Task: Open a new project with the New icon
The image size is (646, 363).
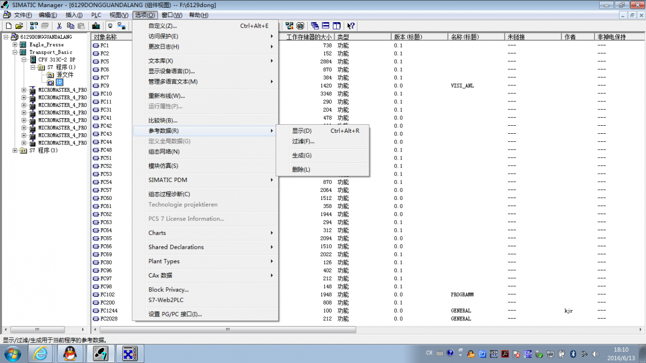Action: (9, 26)
